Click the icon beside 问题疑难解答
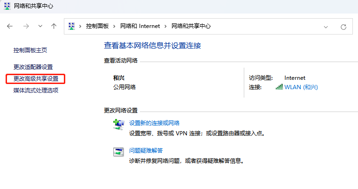This screenshot has height=189, width=358. click(x=118, y=151)
